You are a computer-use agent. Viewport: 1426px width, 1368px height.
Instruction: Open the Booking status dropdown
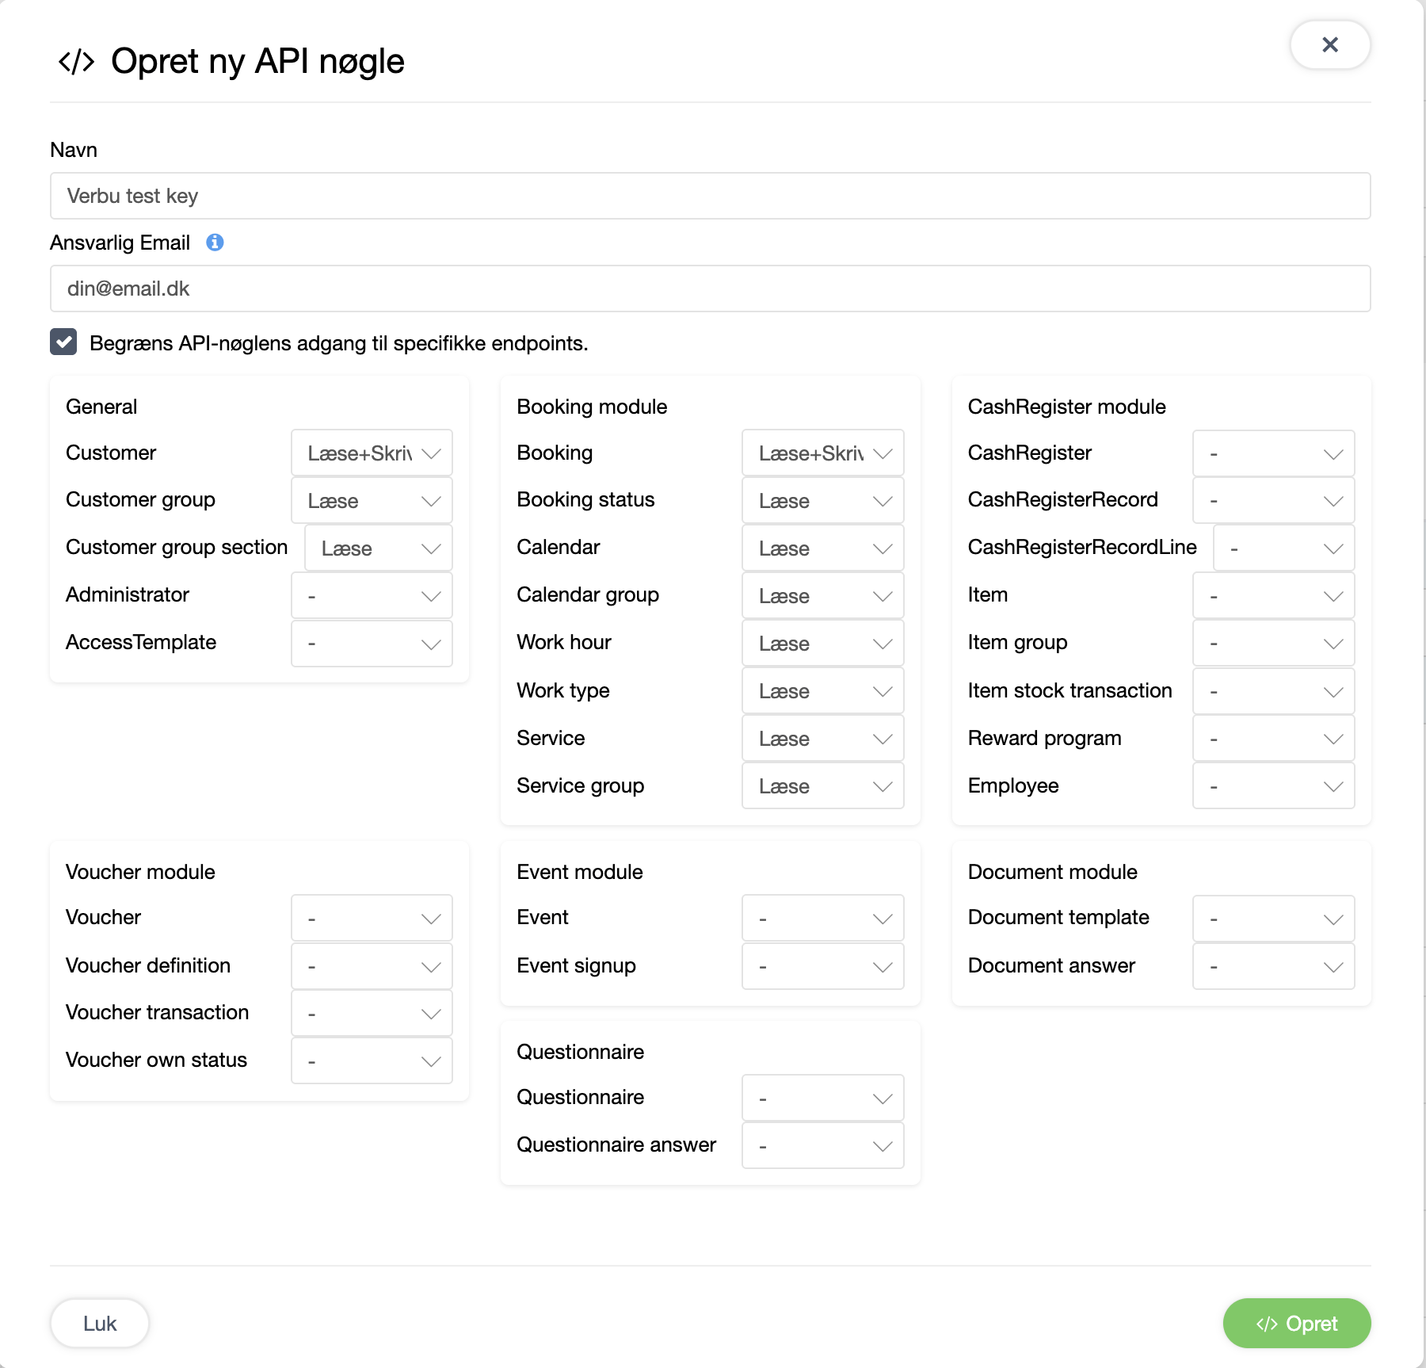(x=823, y=501)
